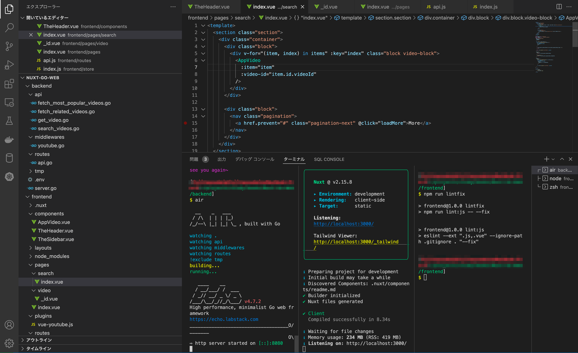This screenshot has width=578, height=353.
Task: Open the terminal launch profile dropdown arrow
Action: pyautogui.click(x=553, y=159)
